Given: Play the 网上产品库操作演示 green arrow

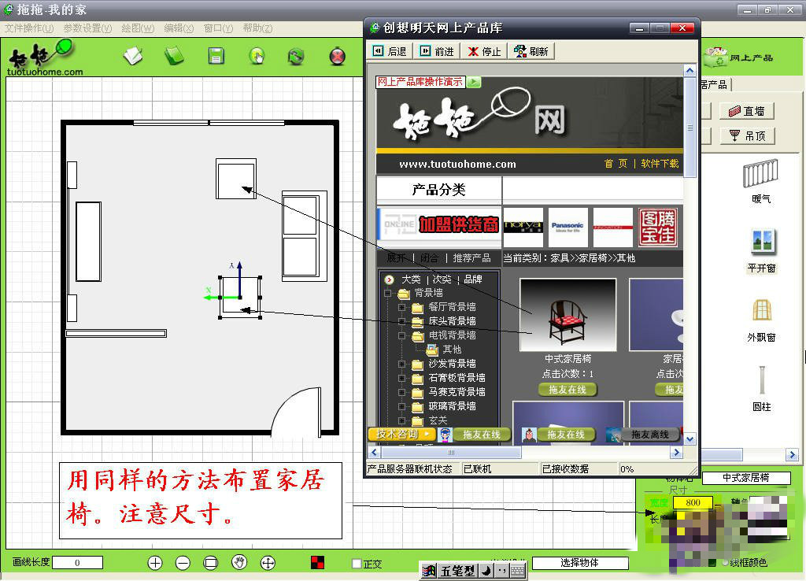Looking at the screenshot, I should (474, 82).
